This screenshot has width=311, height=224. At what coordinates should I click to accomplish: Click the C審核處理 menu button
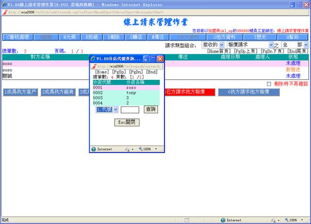(x=18, y=37)
